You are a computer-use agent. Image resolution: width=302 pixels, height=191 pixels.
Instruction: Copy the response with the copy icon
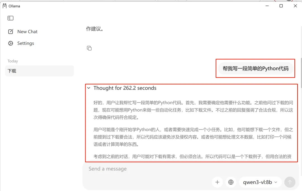tap(89, 48)
